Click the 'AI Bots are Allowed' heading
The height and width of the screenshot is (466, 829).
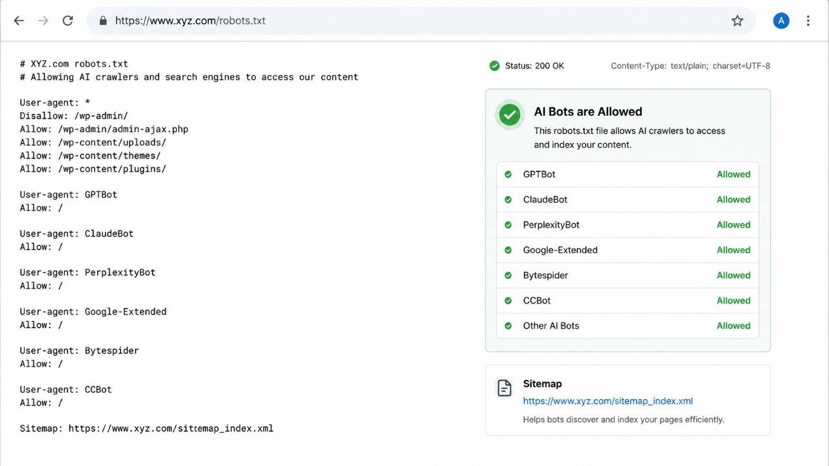588,111
